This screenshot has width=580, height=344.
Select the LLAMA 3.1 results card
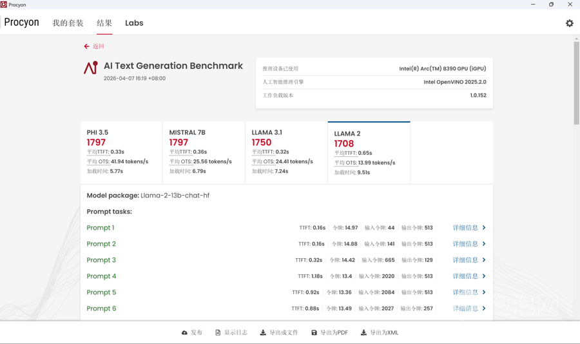coord(285,152)
